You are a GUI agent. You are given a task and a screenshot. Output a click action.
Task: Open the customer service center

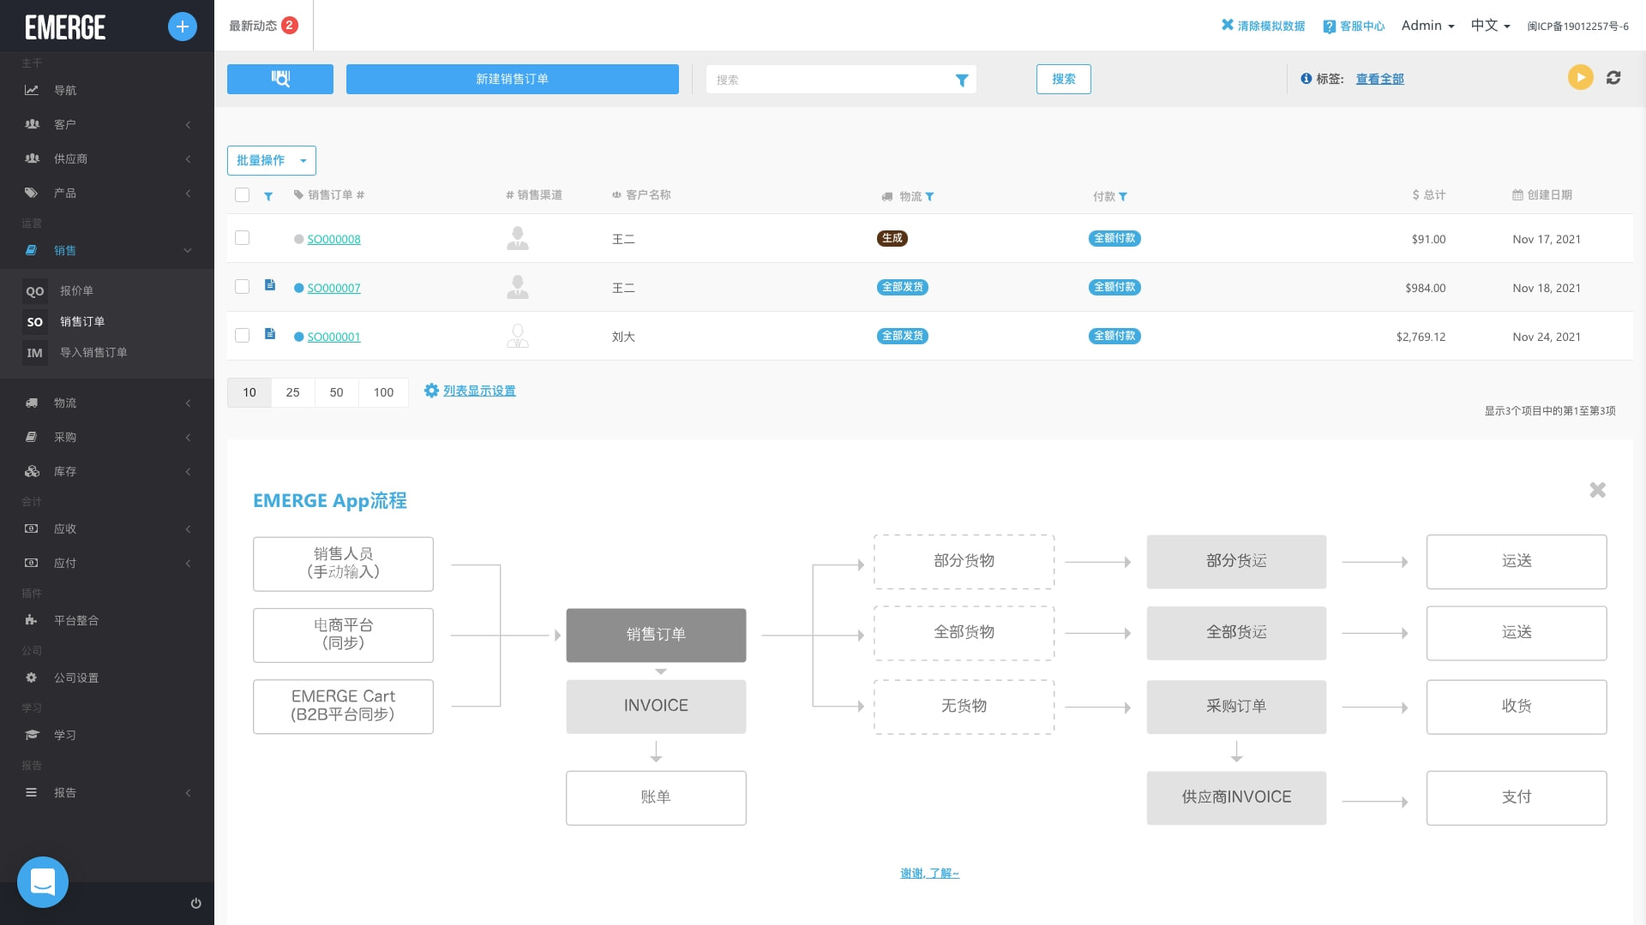1354,26
